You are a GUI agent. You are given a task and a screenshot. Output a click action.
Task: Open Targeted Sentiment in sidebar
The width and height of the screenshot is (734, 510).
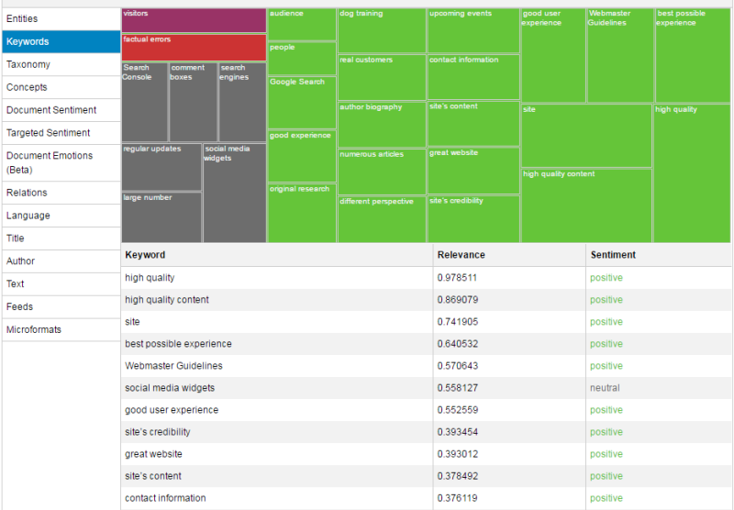coord(61,133)
